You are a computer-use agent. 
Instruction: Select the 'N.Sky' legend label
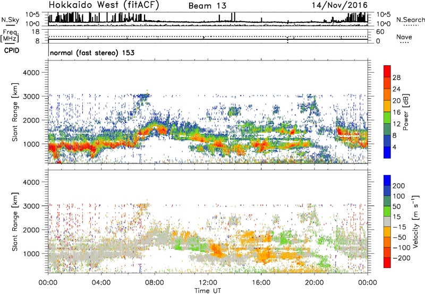[10, 20]
